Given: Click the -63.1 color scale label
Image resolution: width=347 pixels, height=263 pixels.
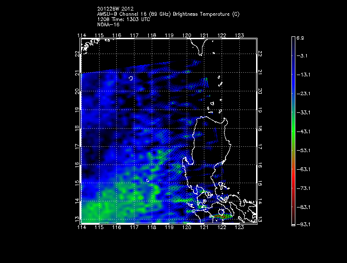Looking at the screenshot, I should [303, 169].
